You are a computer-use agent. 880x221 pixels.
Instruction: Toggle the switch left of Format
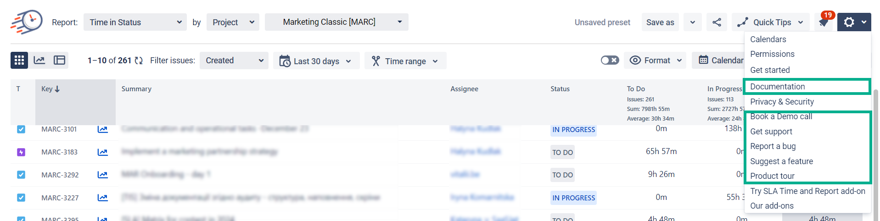pyautogui.click(x=610, y=61)
